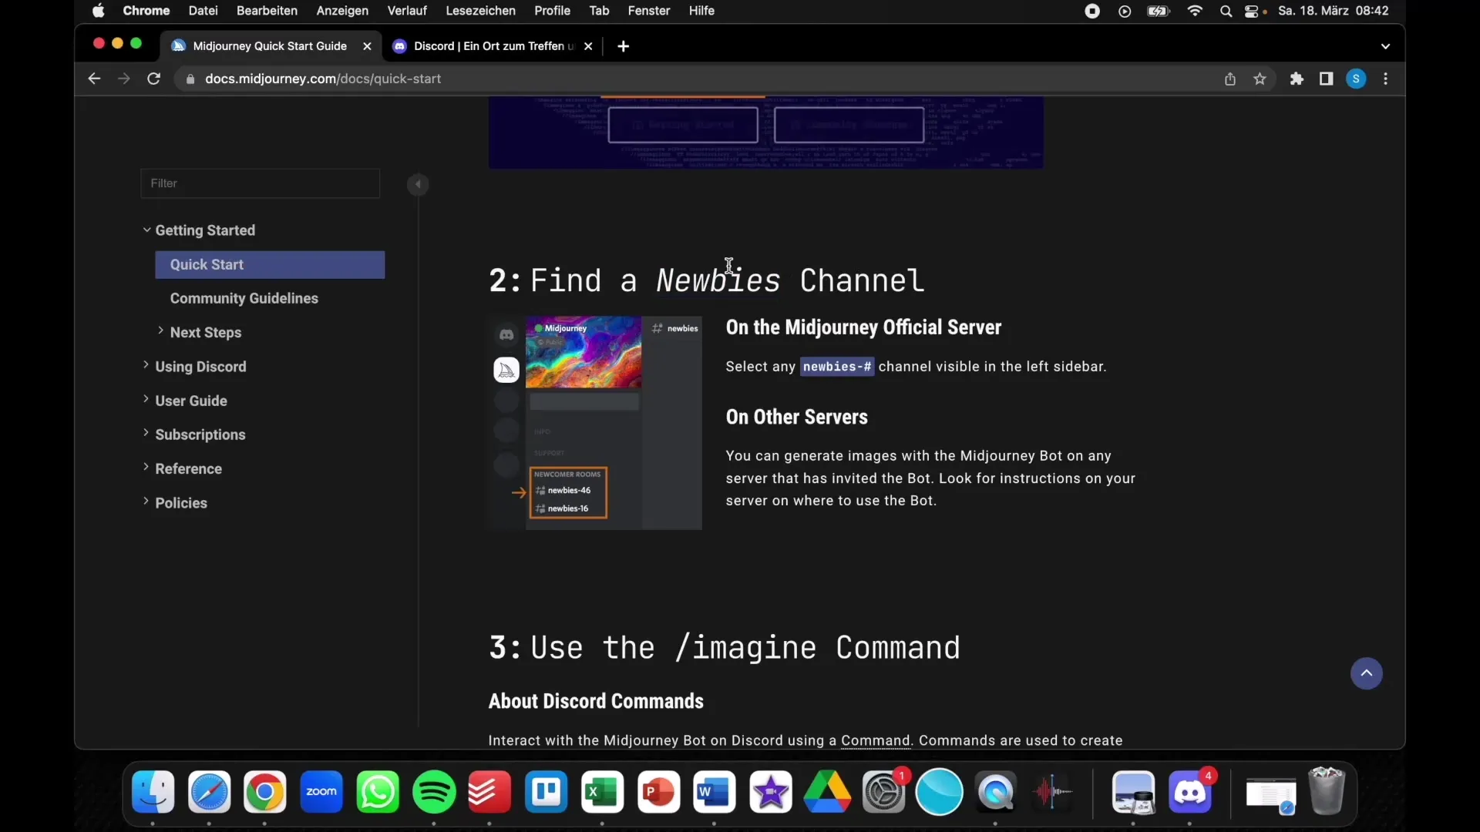This screenshot has width=1480, height=832.
Task: Click the Midjourney docs filter input field
Action: click(x=261, y=183)
